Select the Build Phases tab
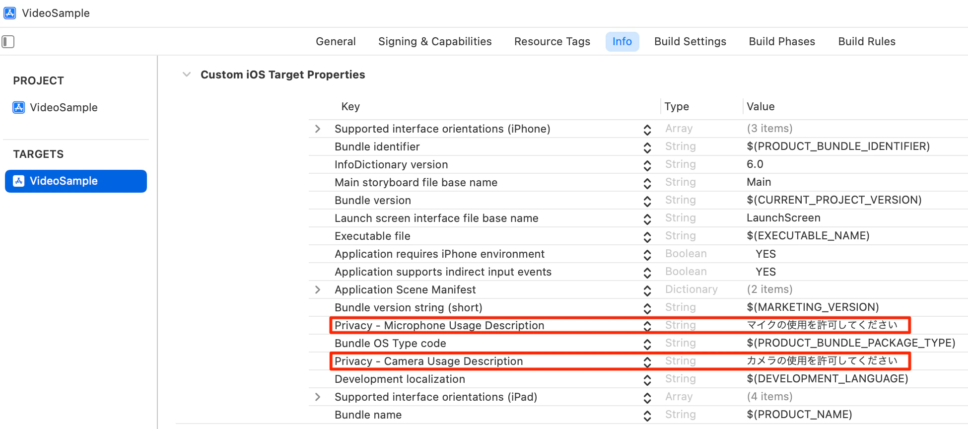 click(782, 42)
